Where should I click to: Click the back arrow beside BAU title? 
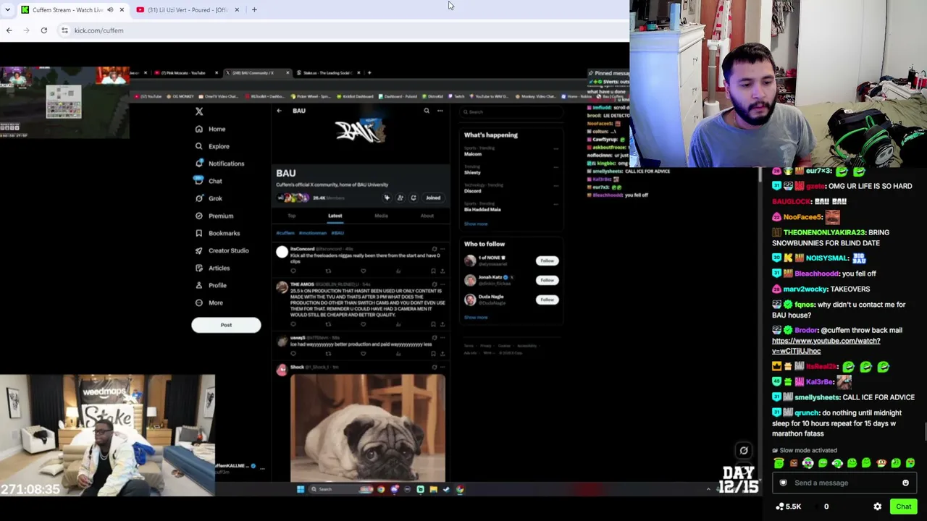tap(279, 111)
